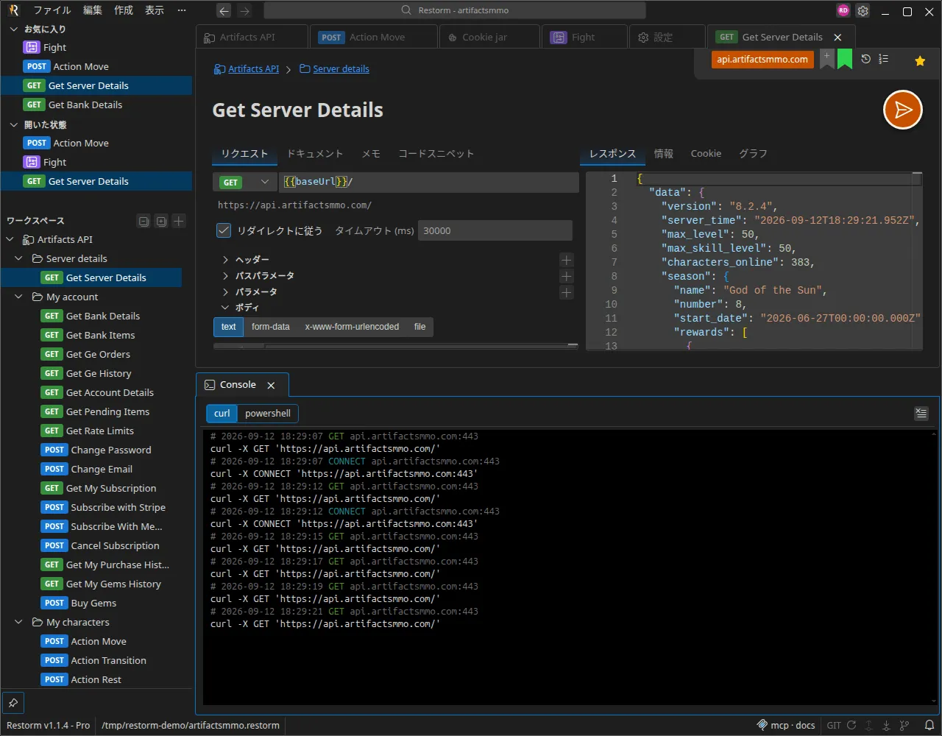Collapse the My account folder
942x736 pixels.
(x=19, y=297)
